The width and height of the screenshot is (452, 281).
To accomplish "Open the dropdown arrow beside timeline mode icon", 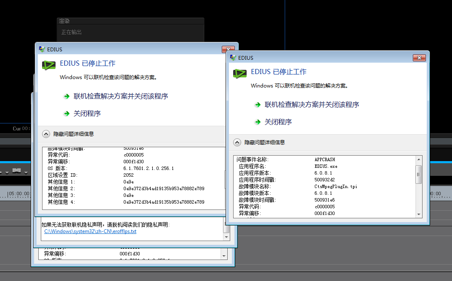I will (26, 172).
